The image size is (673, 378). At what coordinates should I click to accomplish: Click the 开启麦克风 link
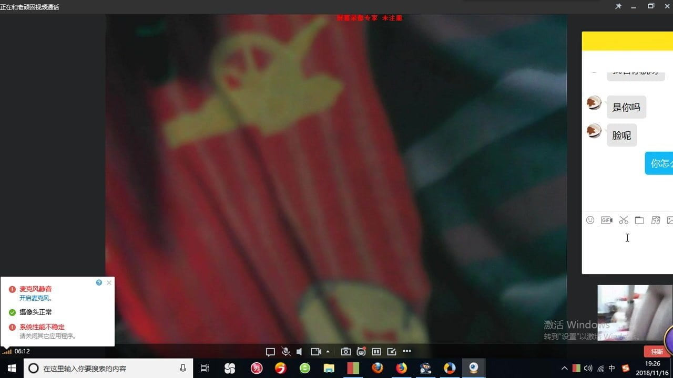36,298
